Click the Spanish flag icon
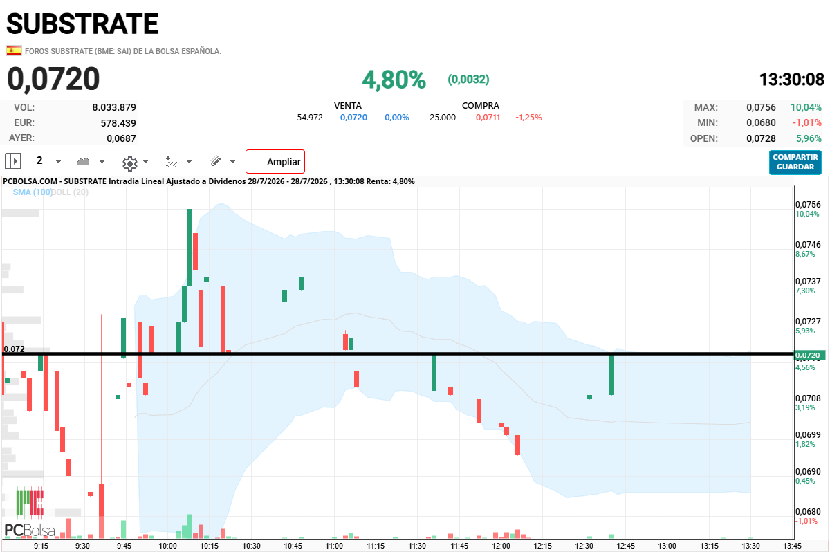Viewport: 830px width, 552px height. [14, 50]
